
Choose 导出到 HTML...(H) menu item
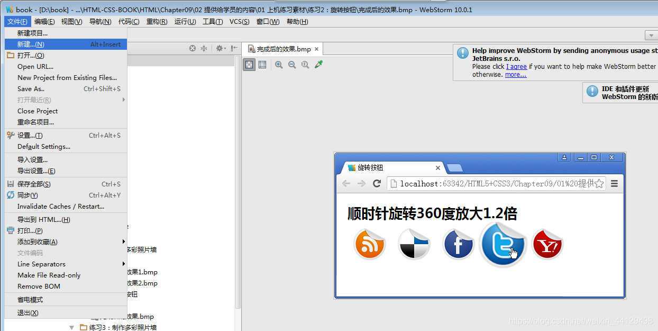pyautogui.click(x=66, y=219)
